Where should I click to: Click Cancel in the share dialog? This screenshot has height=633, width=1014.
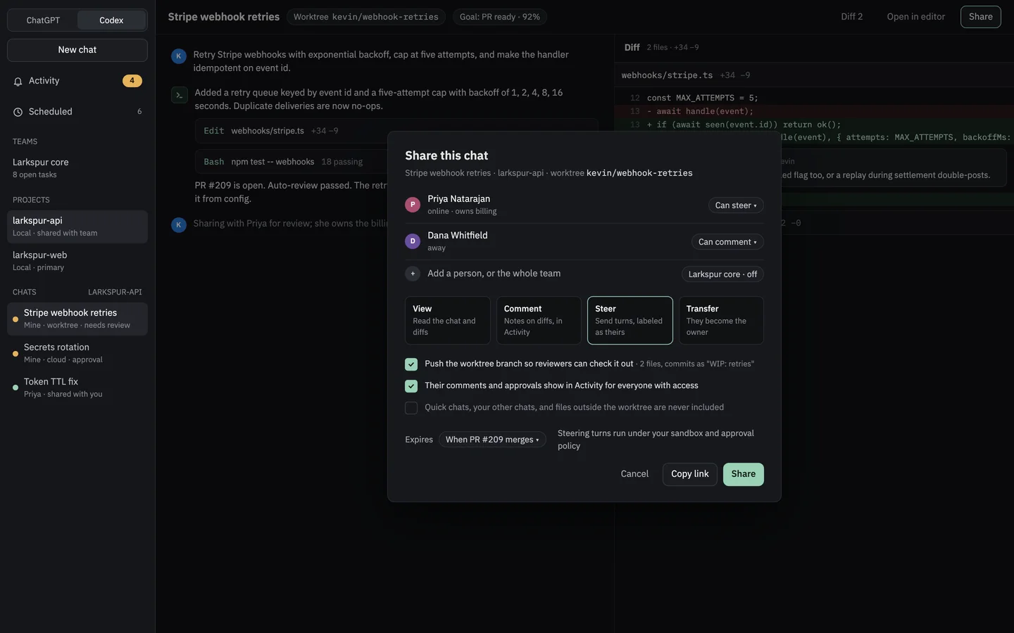tap(634, 474)
